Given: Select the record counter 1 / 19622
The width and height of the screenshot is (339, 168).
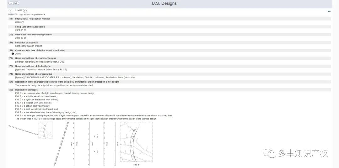Looking at the screenshot, I should [18, 11].
